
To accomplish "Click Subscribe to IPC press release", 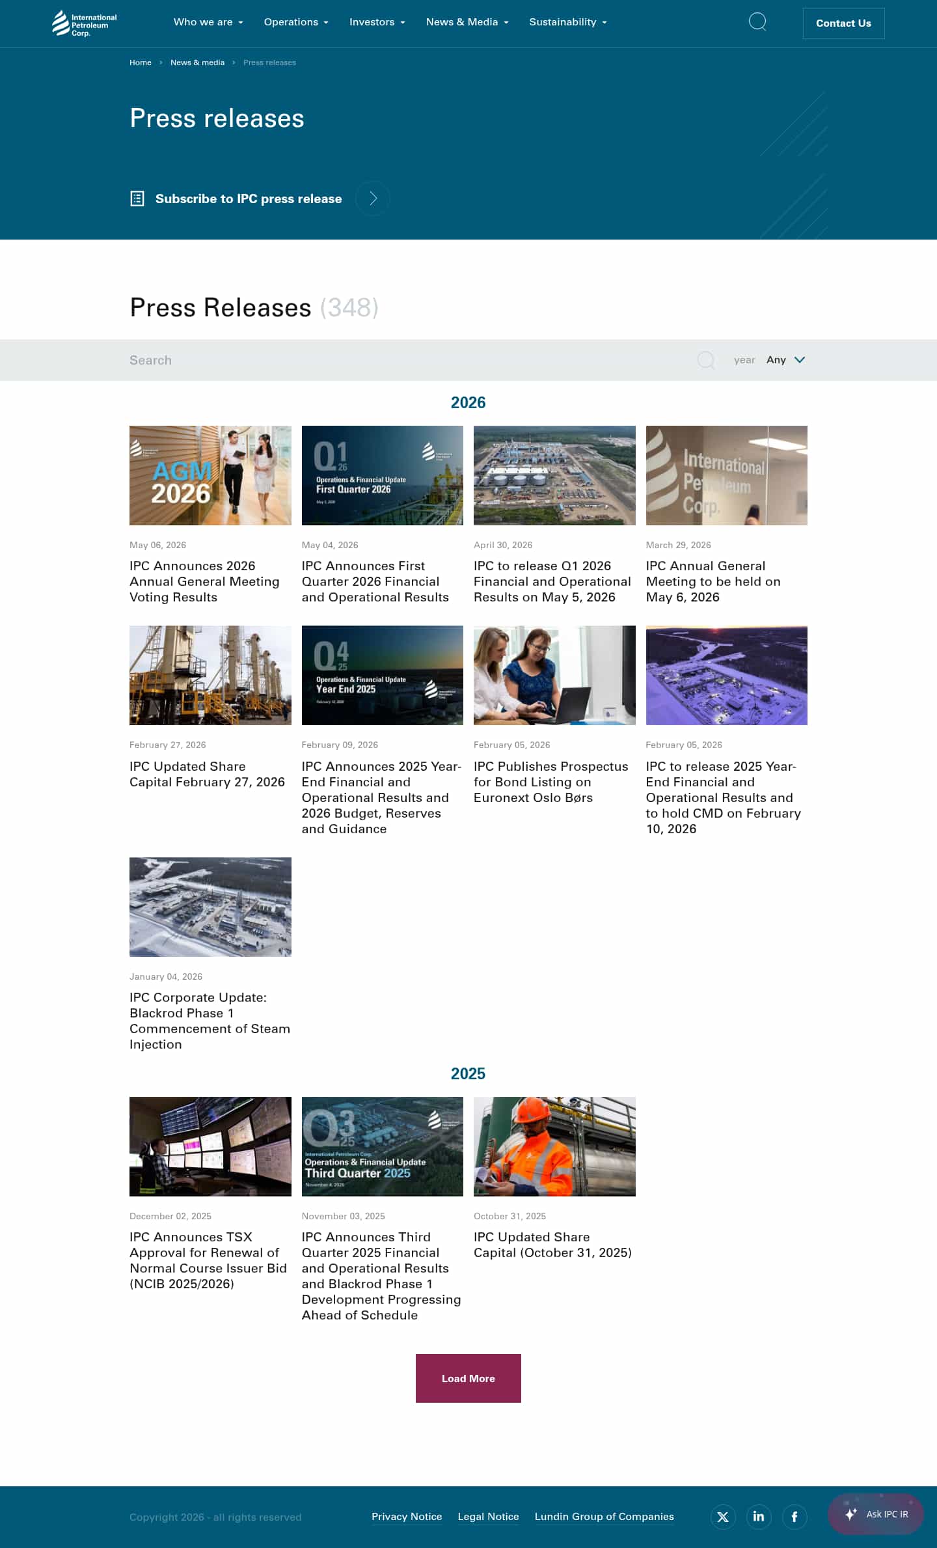I will [x=249, y=199].
